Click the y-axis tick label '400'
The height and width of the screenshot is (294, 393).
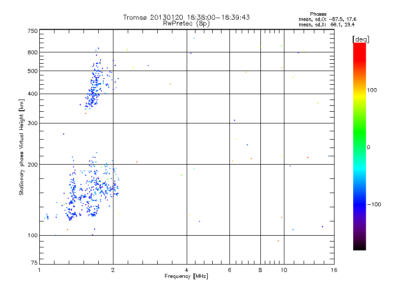tap(32, 94)
